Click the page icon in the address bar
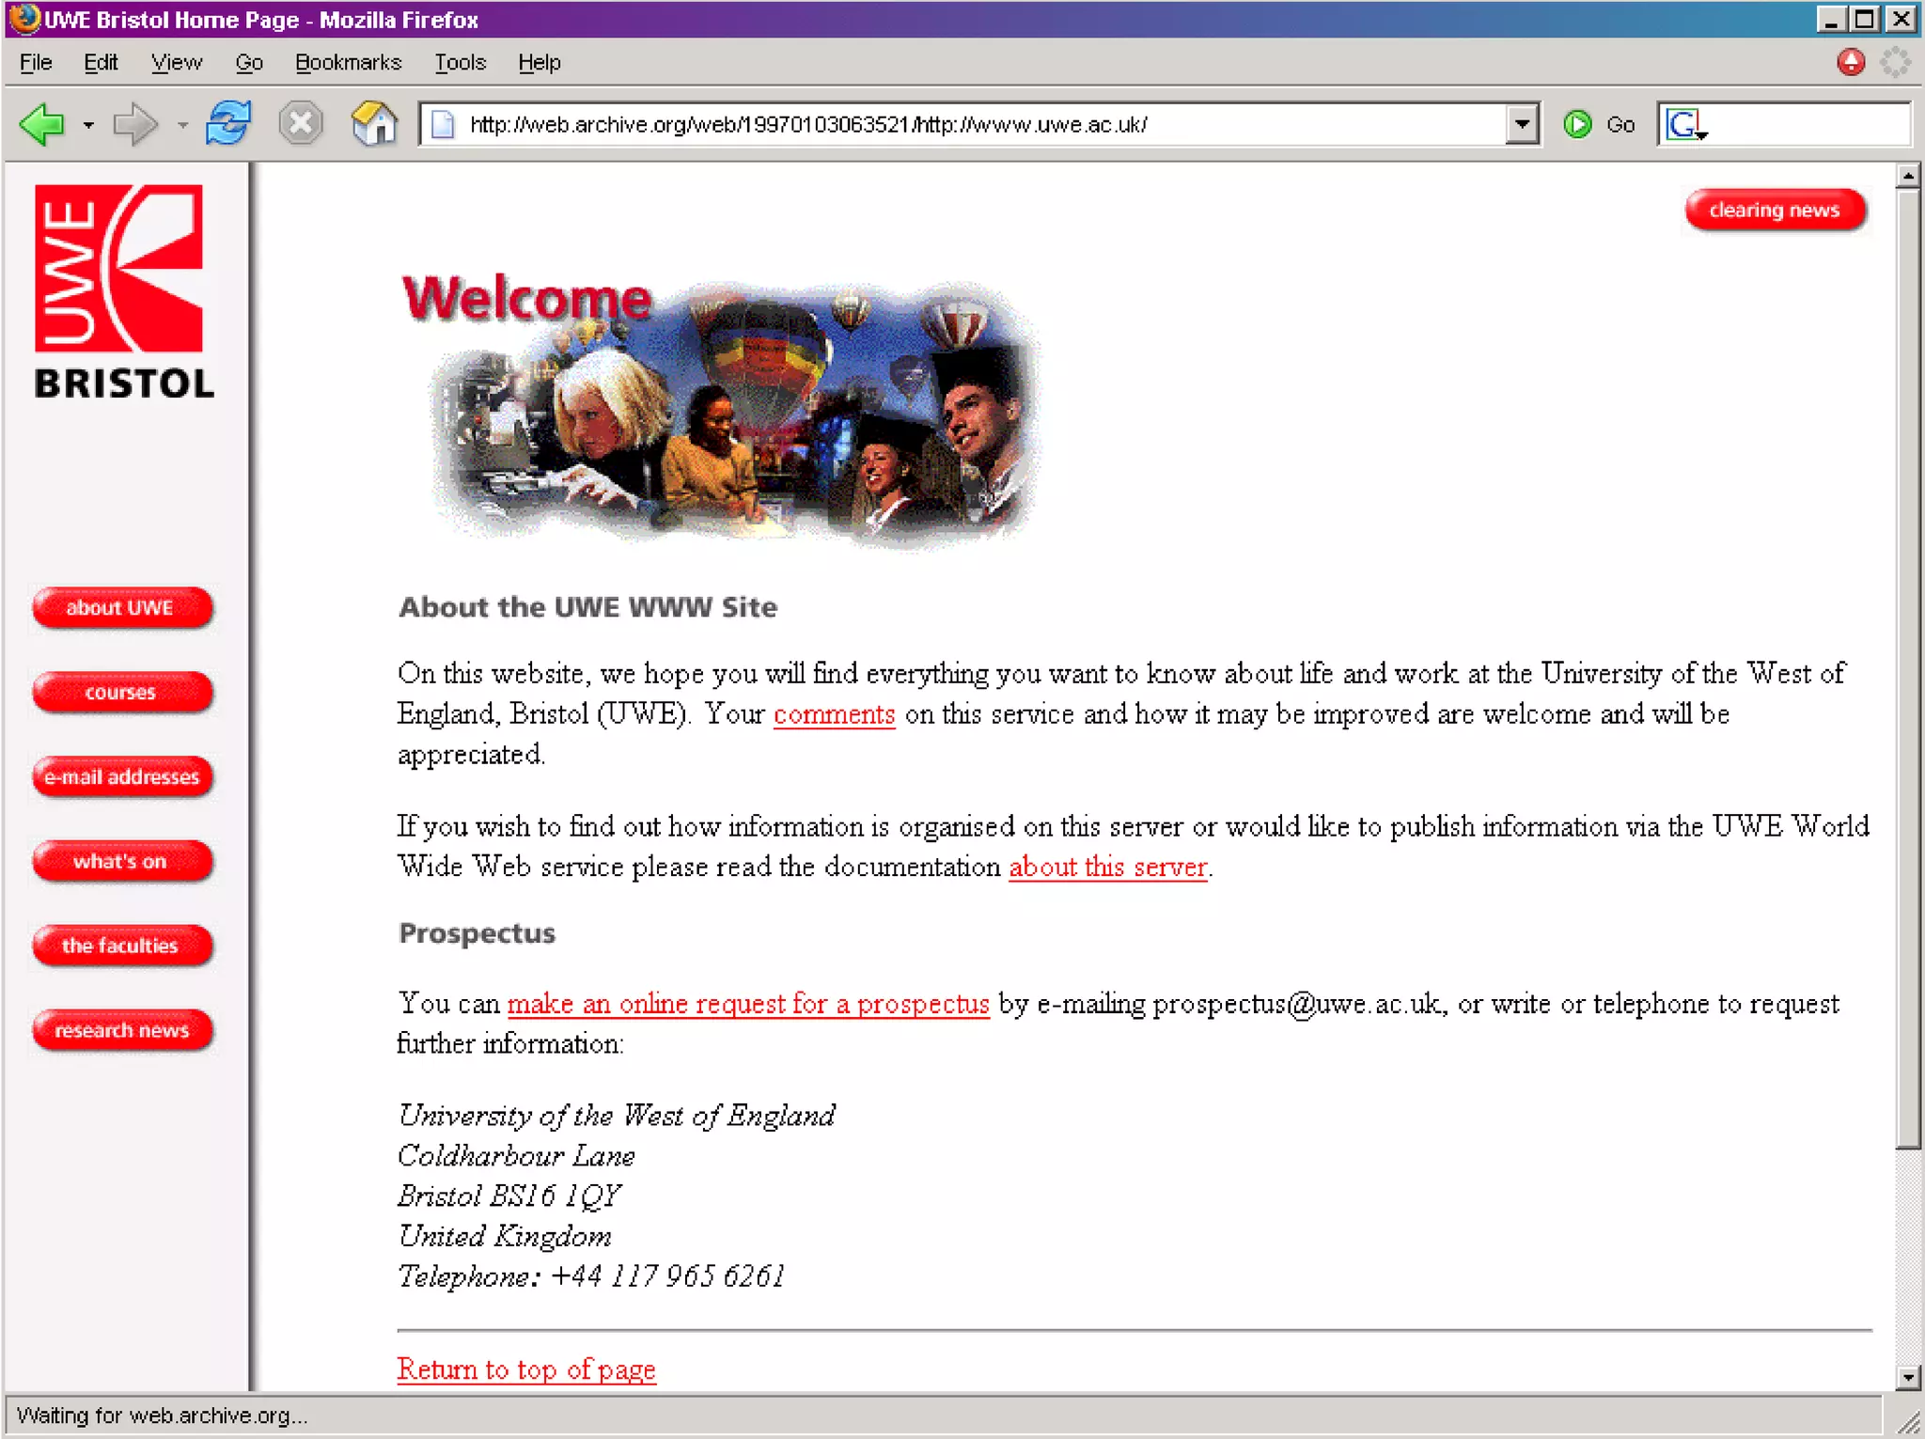Image resolution: width=1925 pixels, height=1439 pixels. pos(444,124)
